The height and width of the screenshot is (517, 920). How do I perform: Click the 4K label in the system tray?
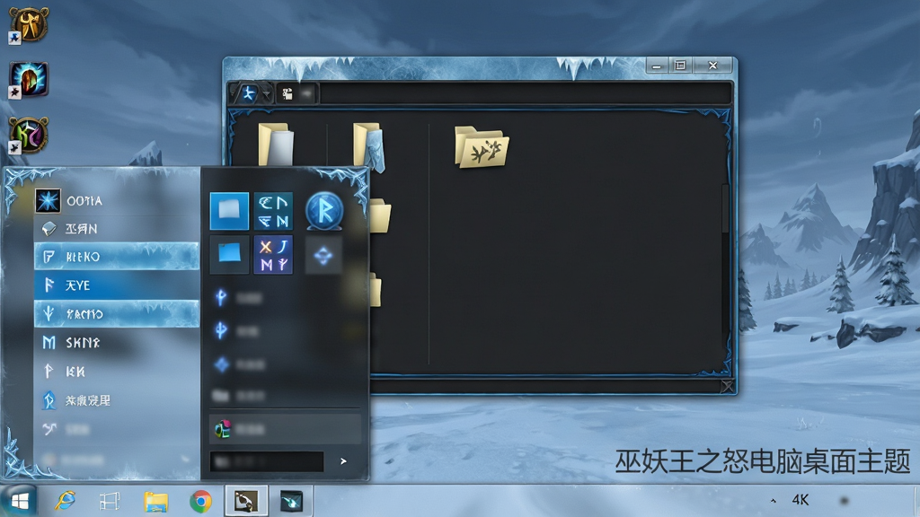coord(801,500)
